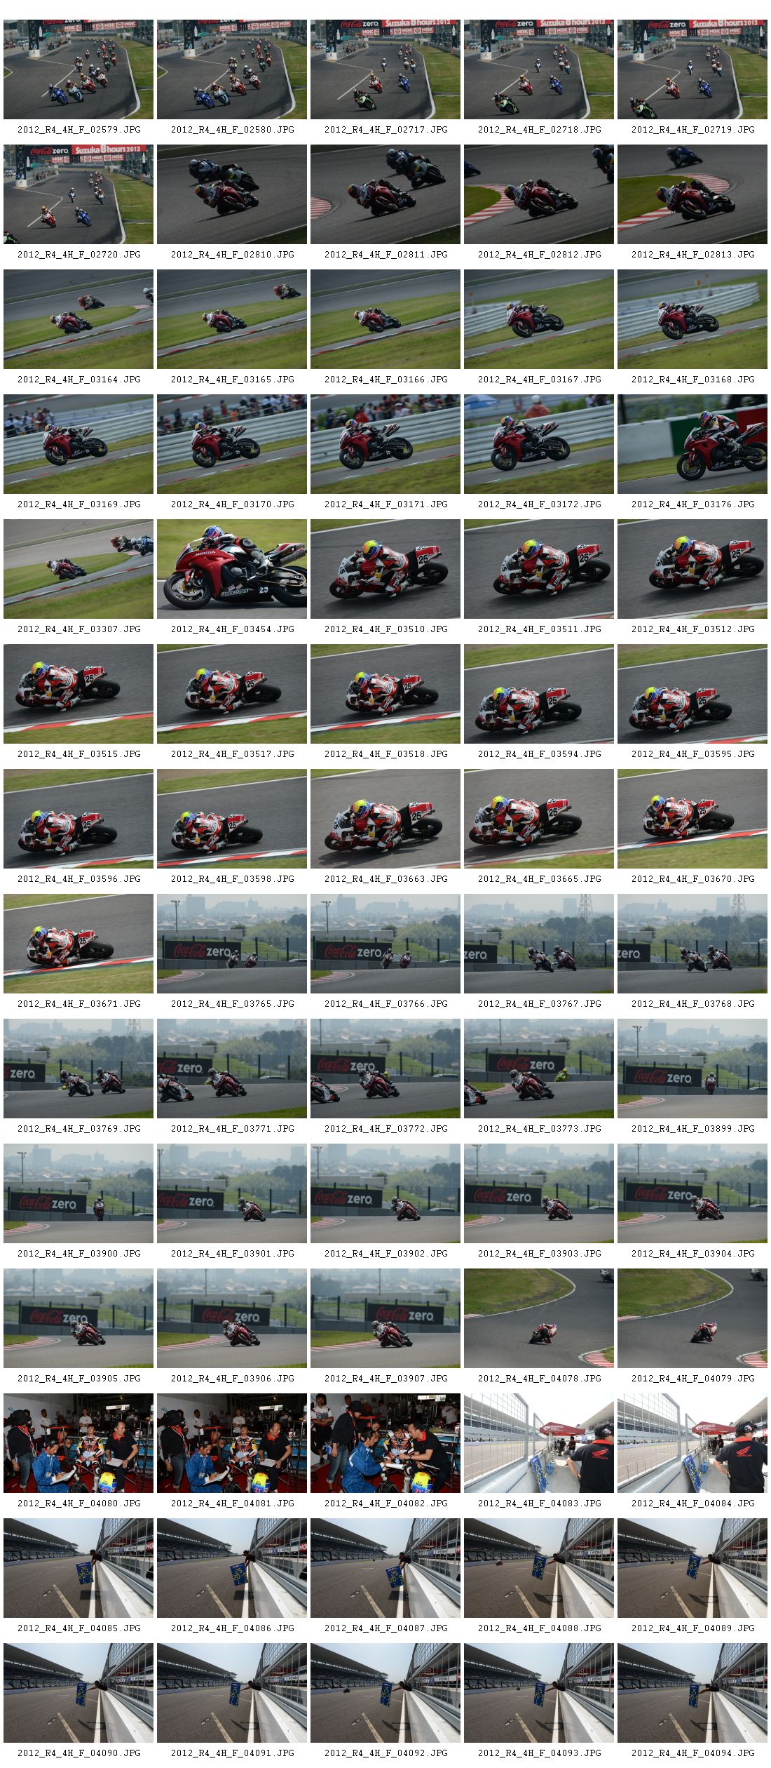Click the 2012_R4_4H_F_03765.JPG Coca-Cola zero photo
This screenshot has width=771, height=1768.
231,944
